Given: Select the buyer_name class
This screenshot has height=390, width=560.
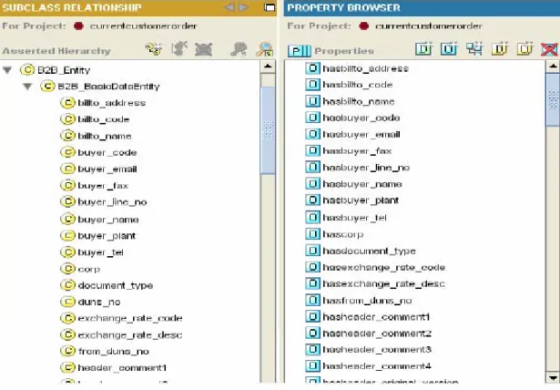Looking at the screenshot, I should tap(107, 219).
